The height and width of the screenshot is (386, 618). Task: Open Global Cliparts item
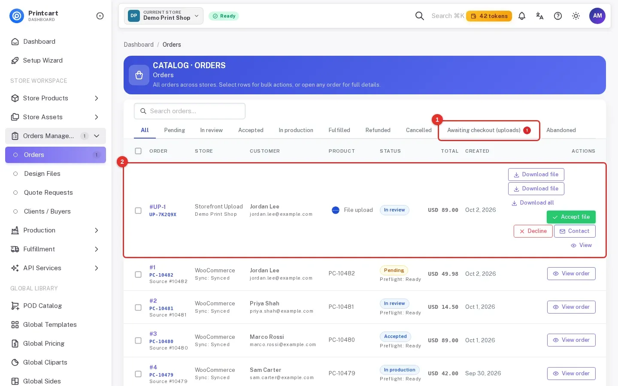[55, 362]
